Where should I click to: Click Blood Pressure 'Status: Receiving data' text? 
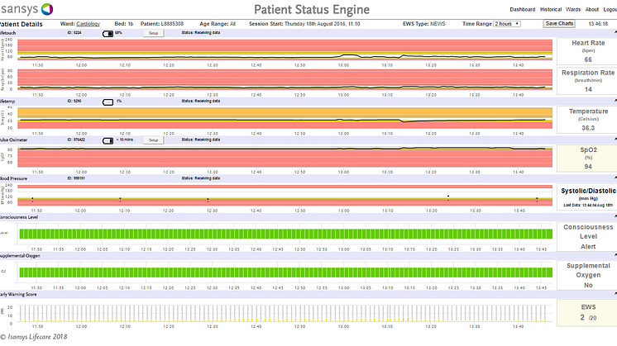click(x=201, y=178)
